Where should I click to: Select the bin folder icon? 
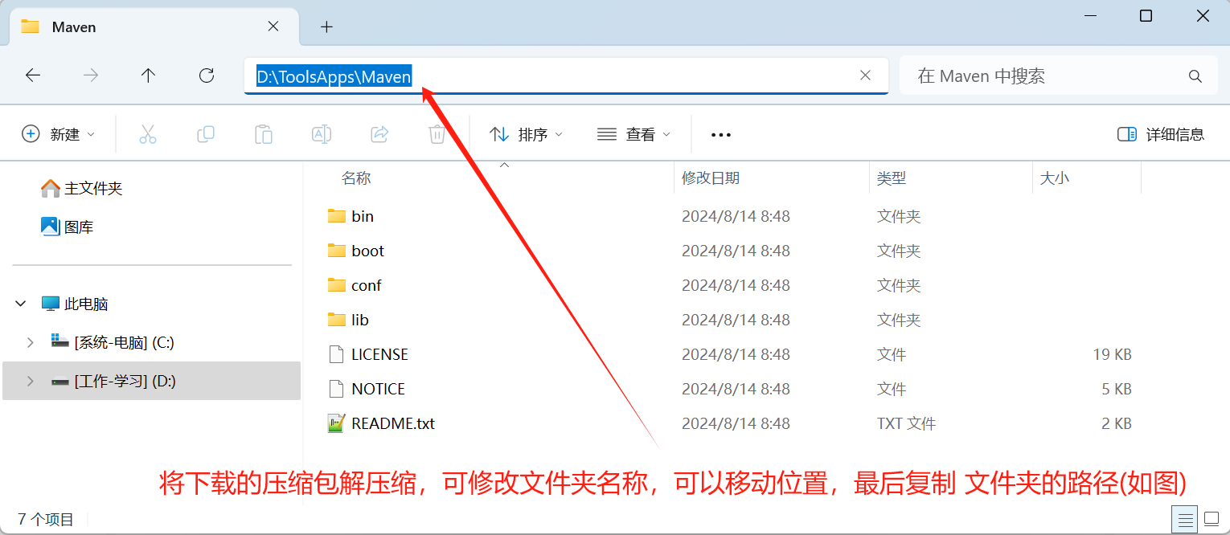point(337,216)
